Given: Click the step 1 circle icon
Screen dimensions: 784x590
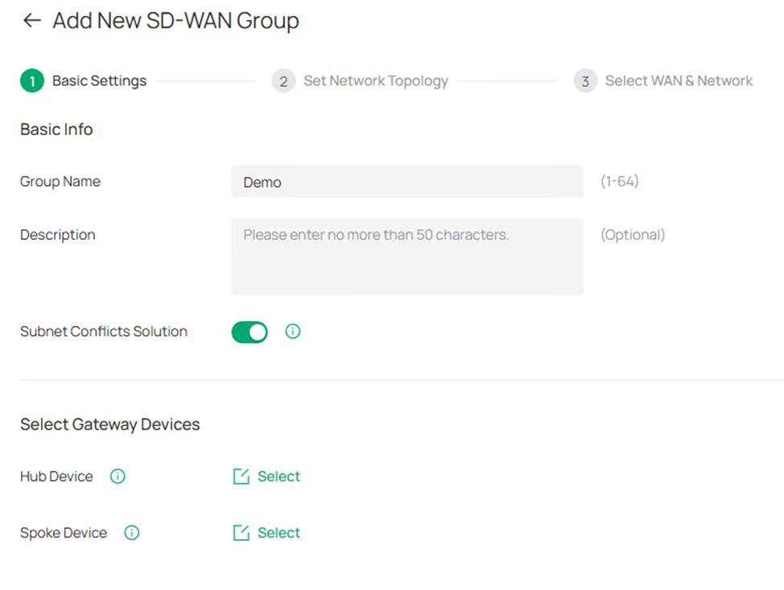Looking at the screenshot, I should 31,80.
